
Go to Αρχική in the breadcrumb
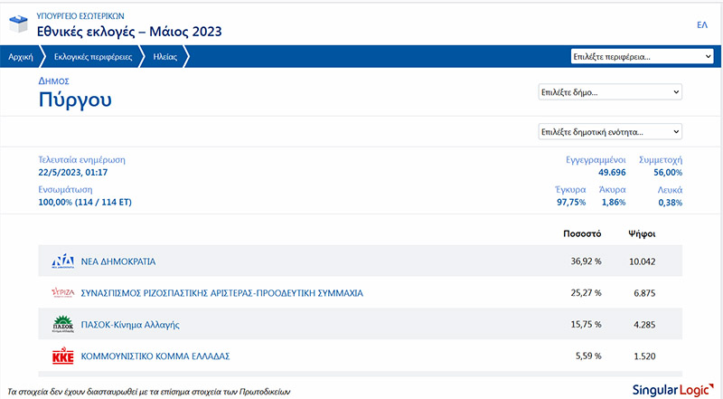pyautogui.click(x=20, y=57)
